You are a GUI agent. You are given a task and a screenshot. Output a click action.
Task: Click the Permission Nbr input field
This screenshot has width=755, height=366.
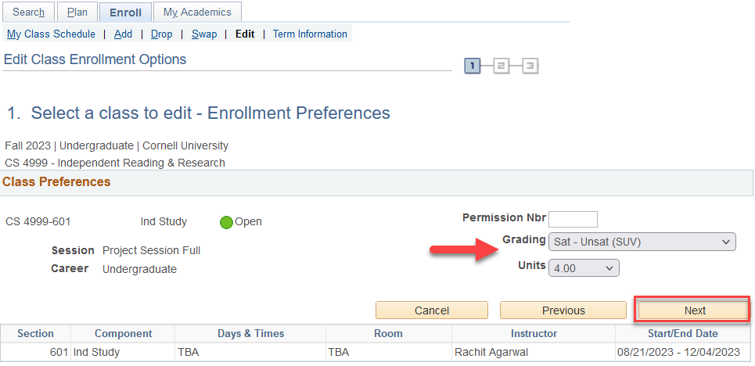[x=573, y=219]
